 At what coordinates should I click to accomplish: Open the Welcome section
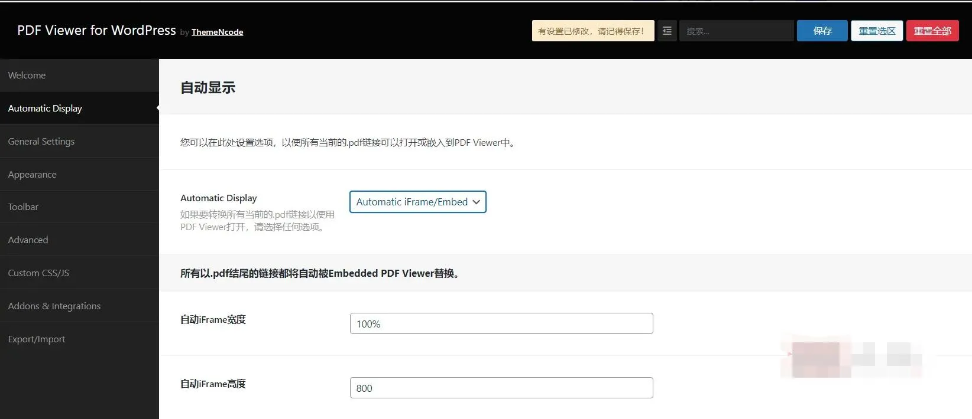pos(79,75)
